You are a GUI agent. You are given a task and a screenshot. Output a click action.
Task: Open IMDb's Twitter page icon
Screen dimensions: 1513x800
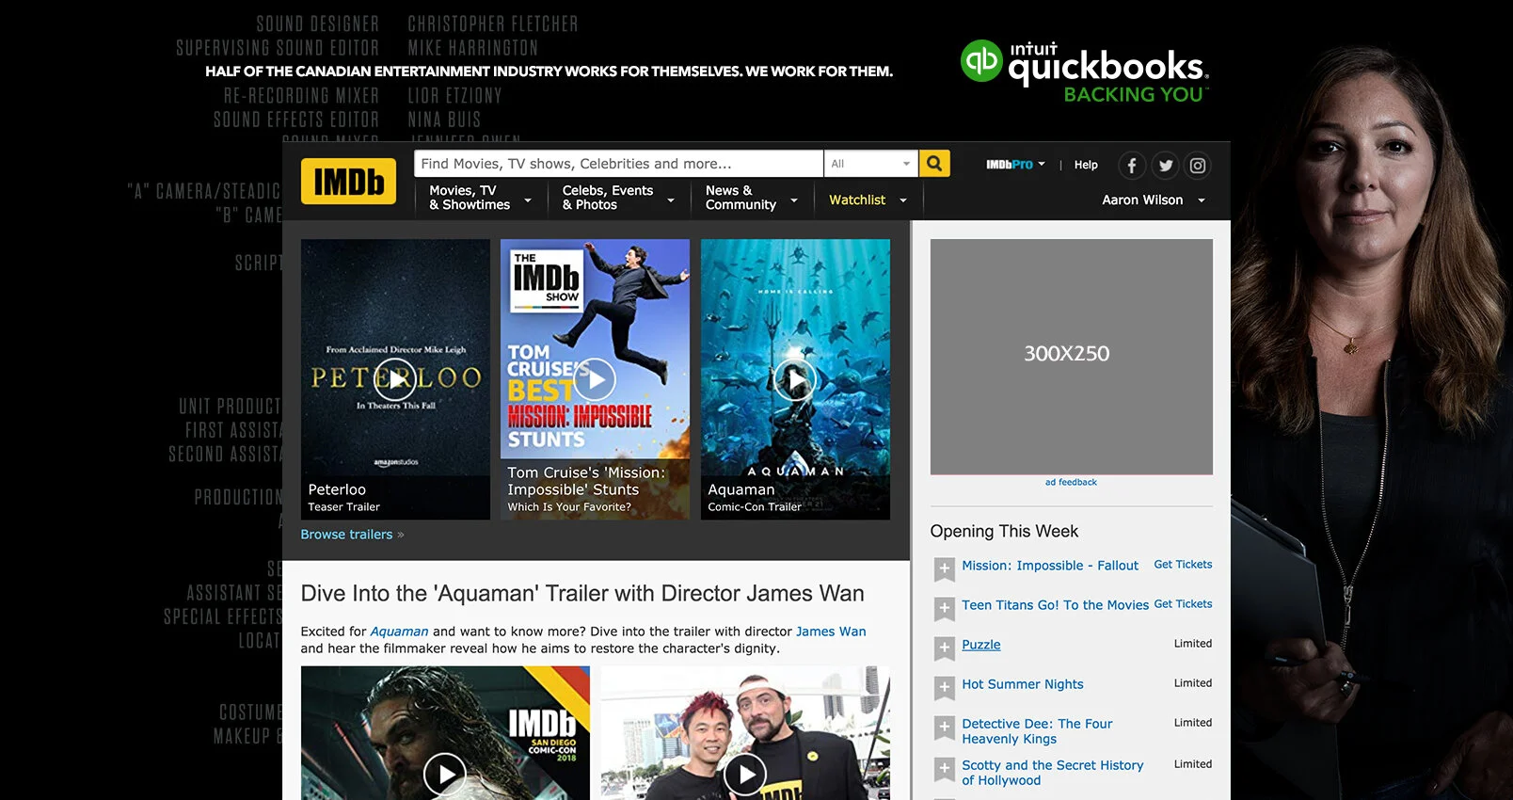tap(1166, 166)
